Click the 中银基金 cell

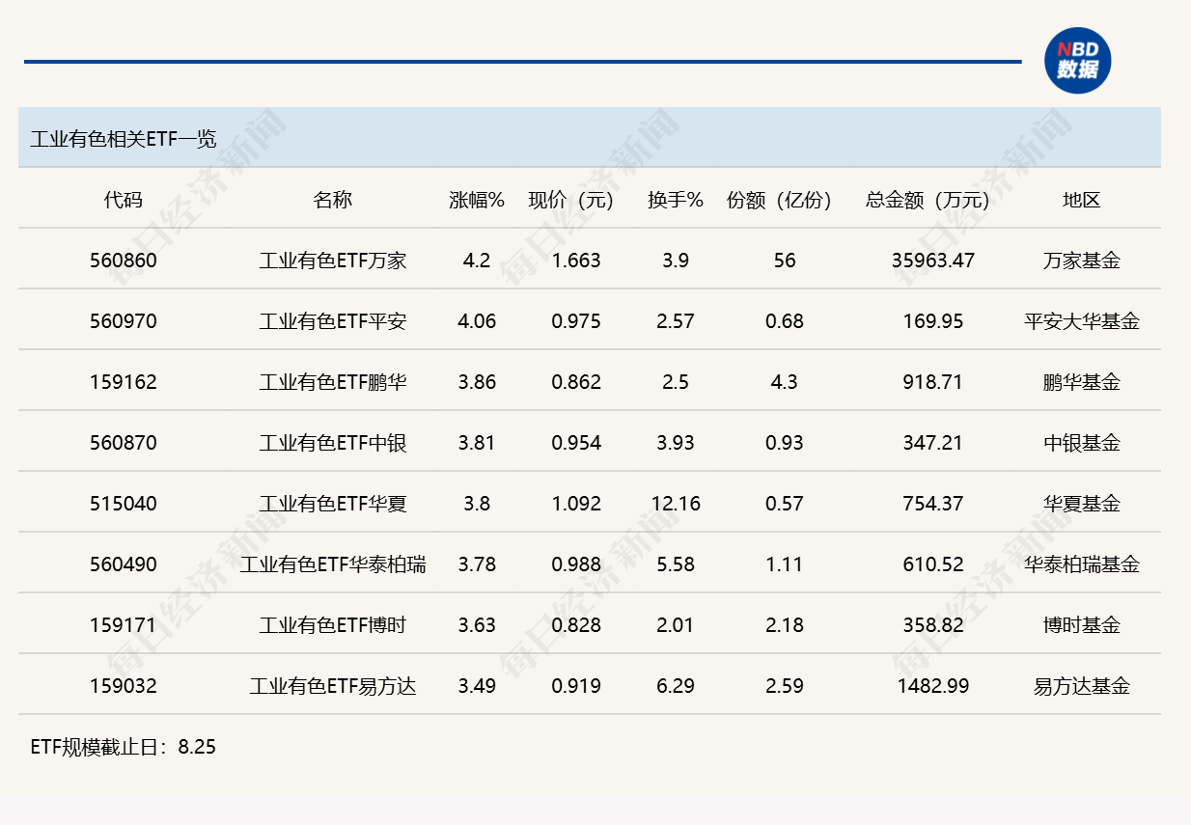click(x=1082, y=443)
